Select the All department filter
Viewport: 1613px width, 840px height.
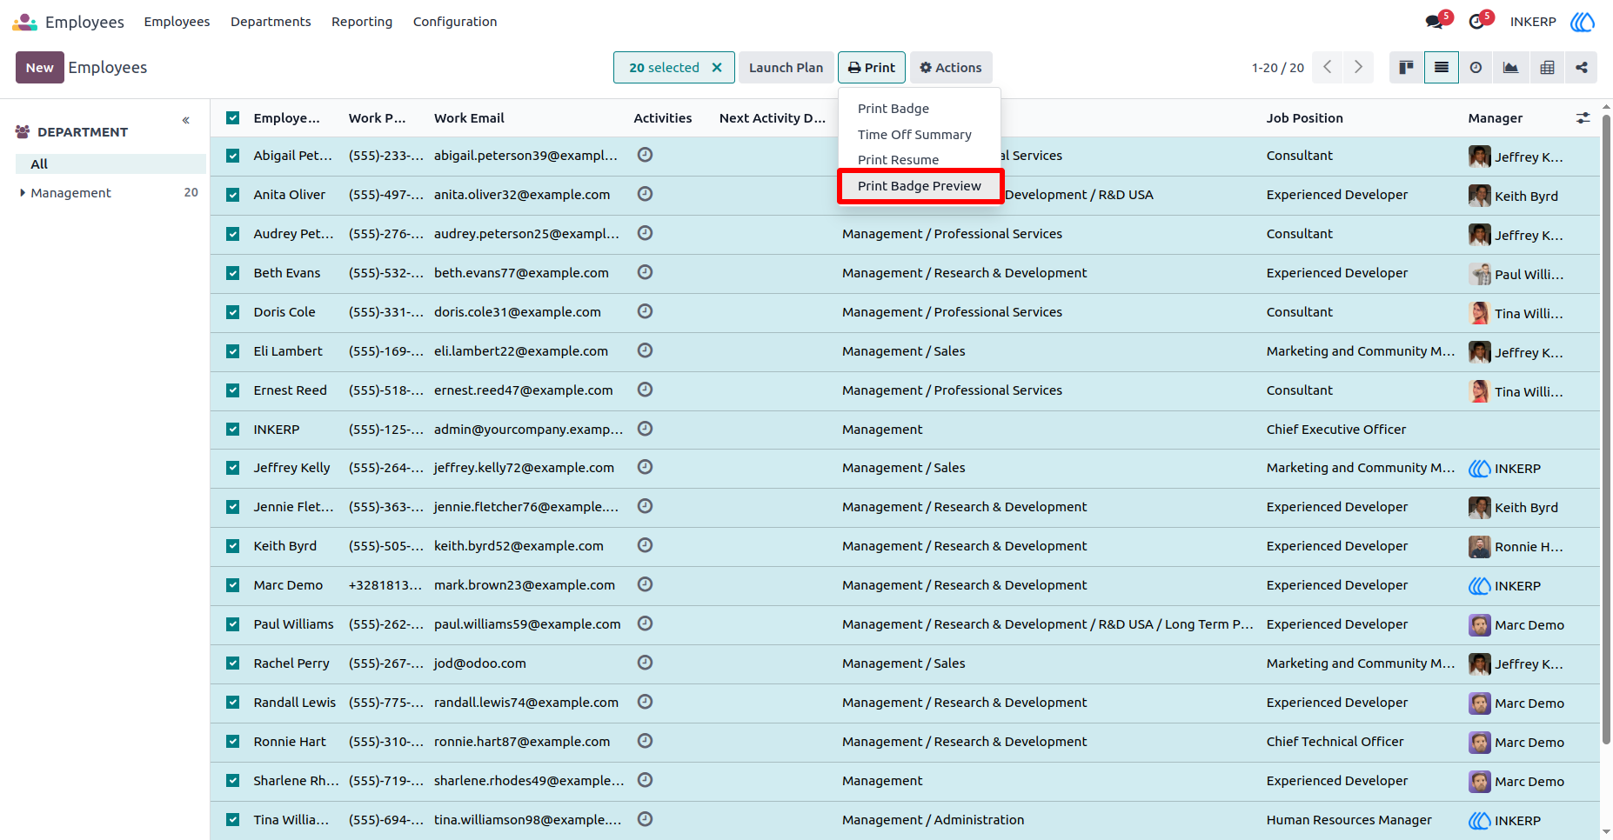(x=111, y=164)
